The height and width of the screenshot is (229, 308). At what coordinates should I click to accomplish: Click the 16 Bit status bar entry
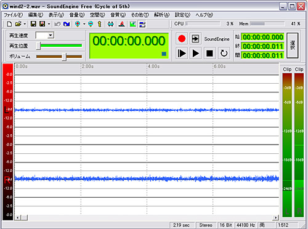[225, 225]
